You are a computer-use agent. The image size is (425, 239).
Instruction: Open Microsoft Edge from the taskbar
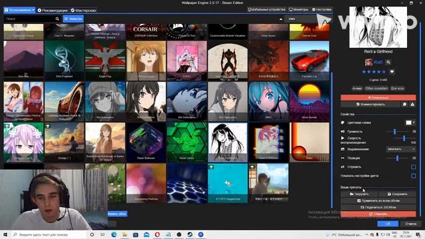point(114,234)
